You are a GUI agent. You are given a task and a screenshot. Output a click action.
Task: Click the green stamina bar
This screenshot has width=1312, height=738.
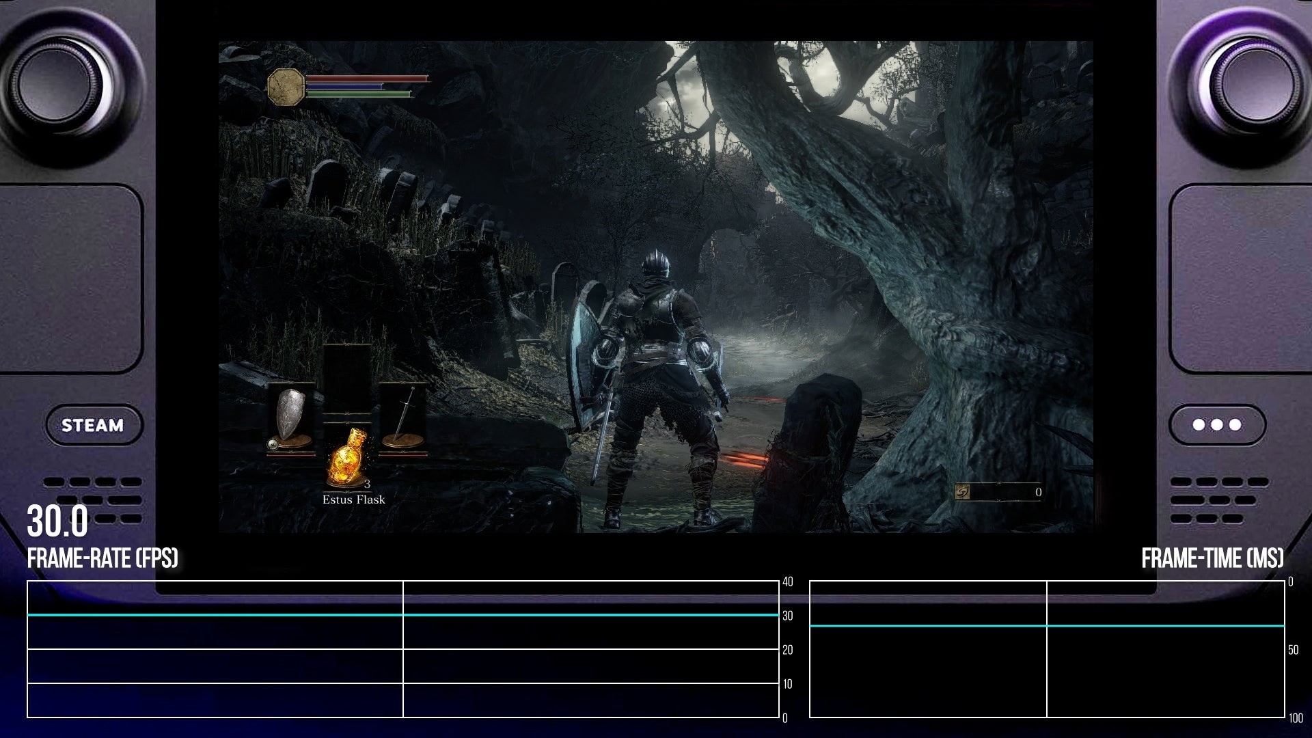pyautogui.click(x=359, y=94)
